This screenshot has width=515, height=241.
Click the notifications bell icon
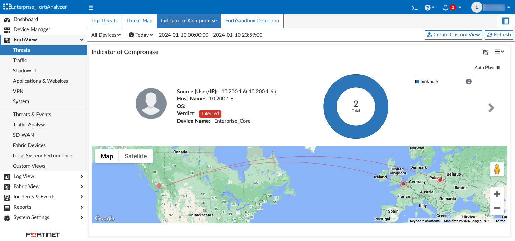pos(445,8)
